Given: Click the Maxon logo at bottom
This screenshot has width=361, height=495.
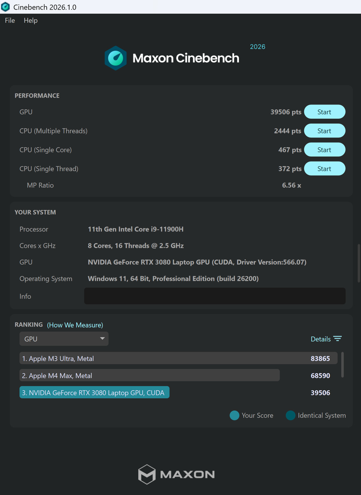Looking at the screenshot, I should [x=176, y=474].
